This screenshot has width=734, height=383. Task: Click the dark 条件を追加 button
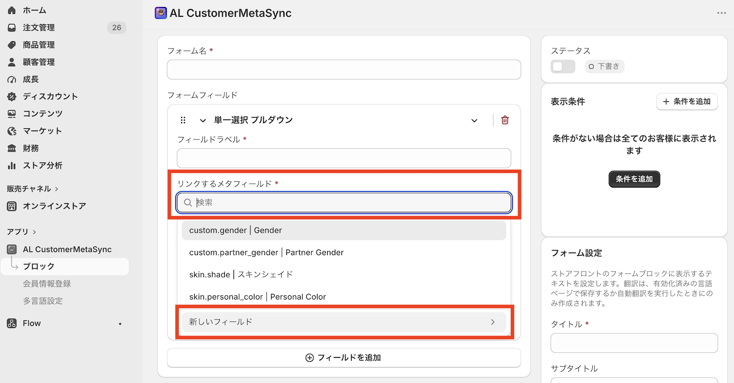634,179
